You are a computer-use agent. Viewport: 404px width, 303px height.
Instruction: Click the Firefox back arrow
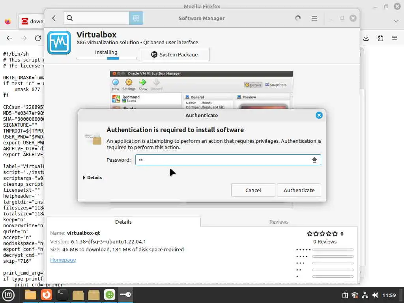point(9,38)
